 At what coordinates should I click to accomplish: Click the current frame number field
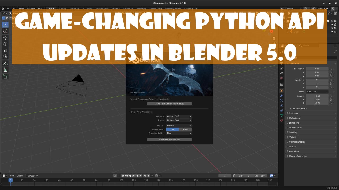[225, 176]
